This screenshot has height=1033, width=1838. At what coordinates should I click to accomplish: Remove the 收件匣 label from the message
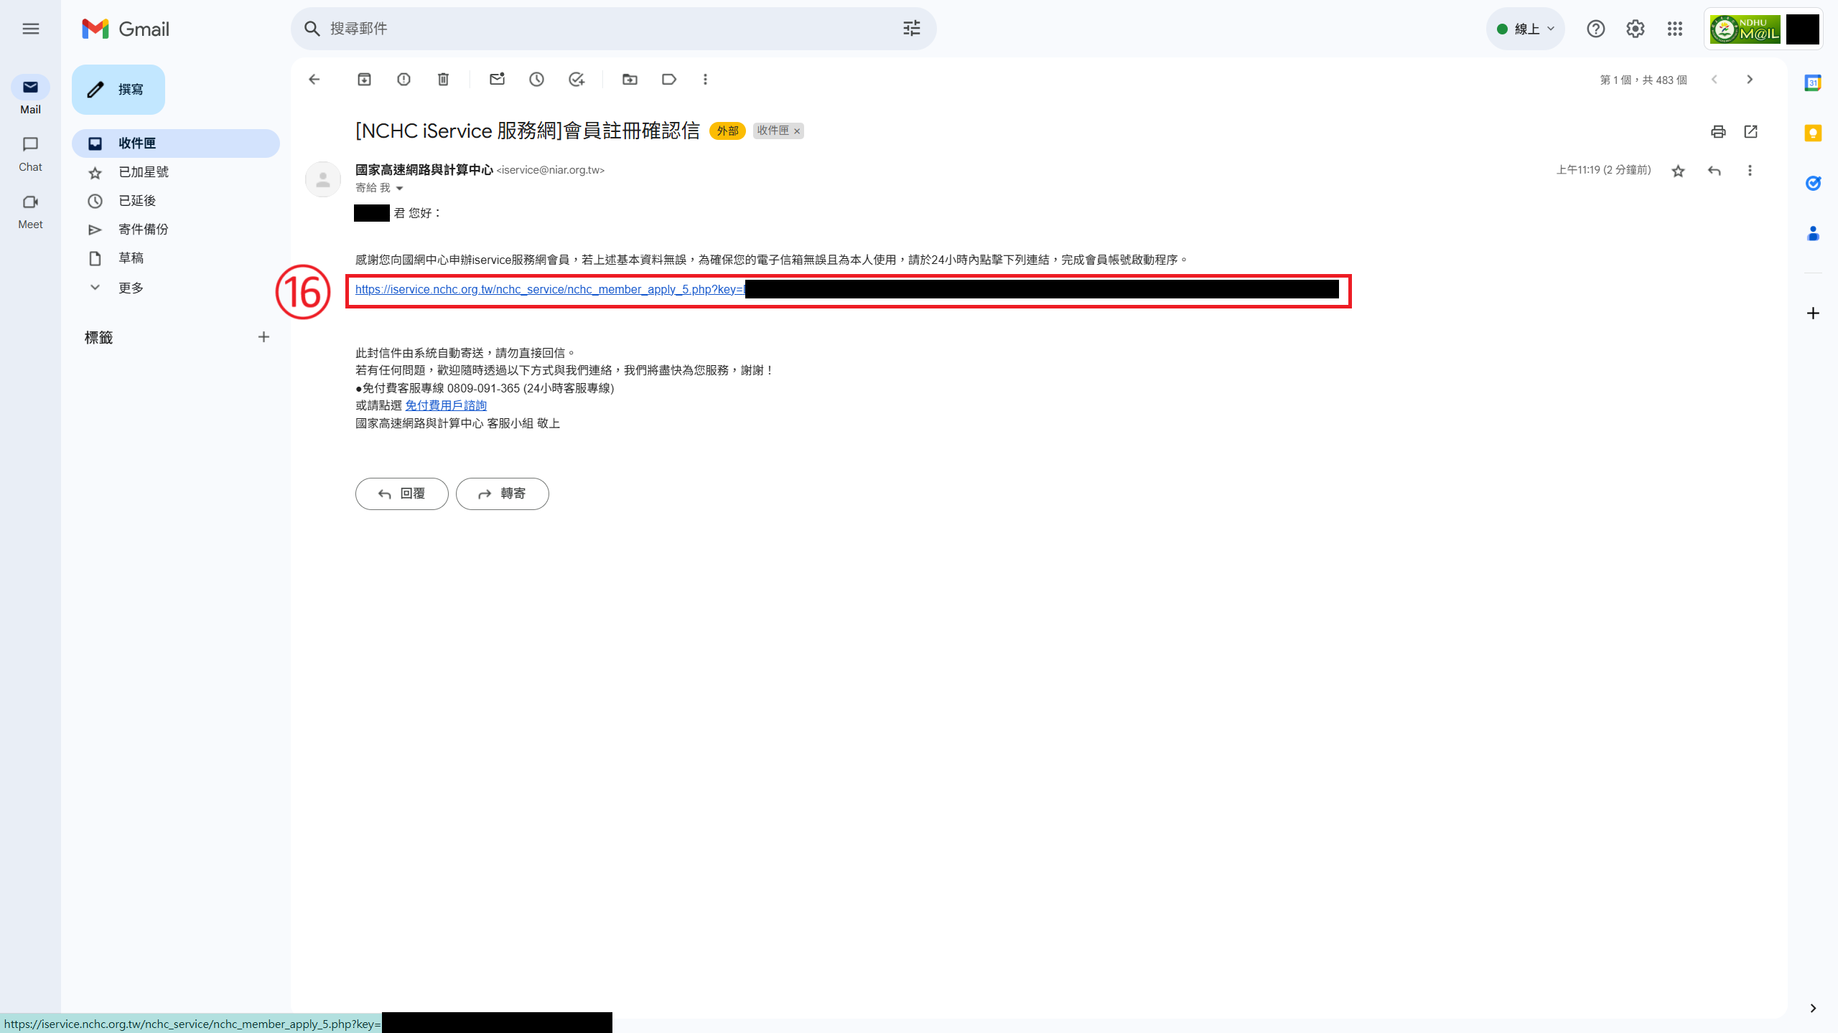[x=797, y=131]
